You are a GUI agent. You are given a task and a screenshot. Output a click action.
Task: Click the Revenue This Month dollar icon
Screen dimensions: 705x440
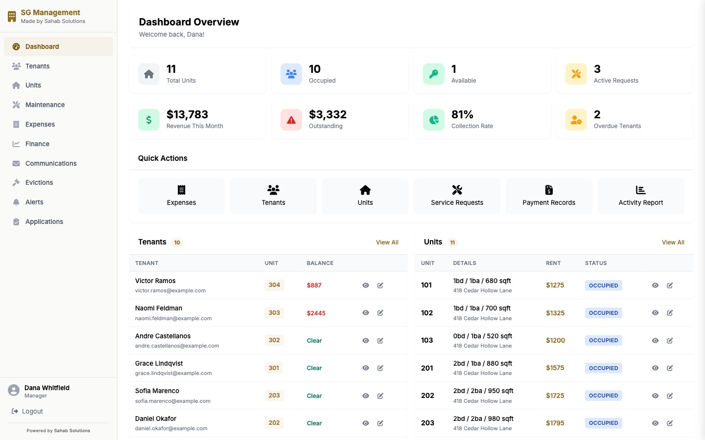coord(149,120)
